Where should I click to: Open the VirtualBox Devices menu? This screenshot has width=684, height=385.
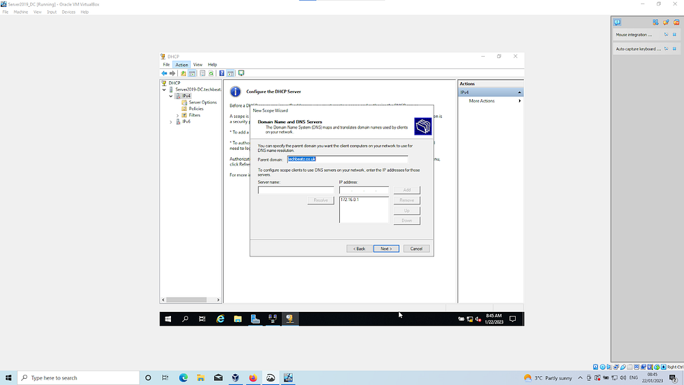[68, 12]
